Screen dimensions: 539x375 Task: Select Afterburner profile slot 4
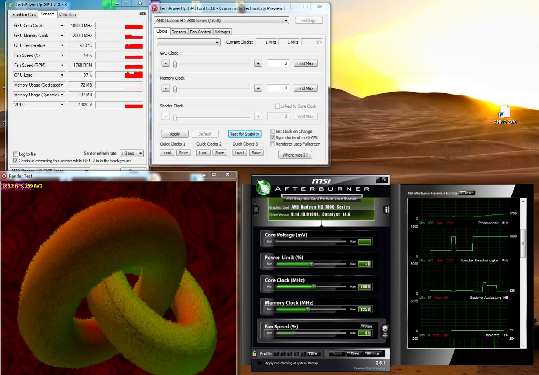point(296,354)
